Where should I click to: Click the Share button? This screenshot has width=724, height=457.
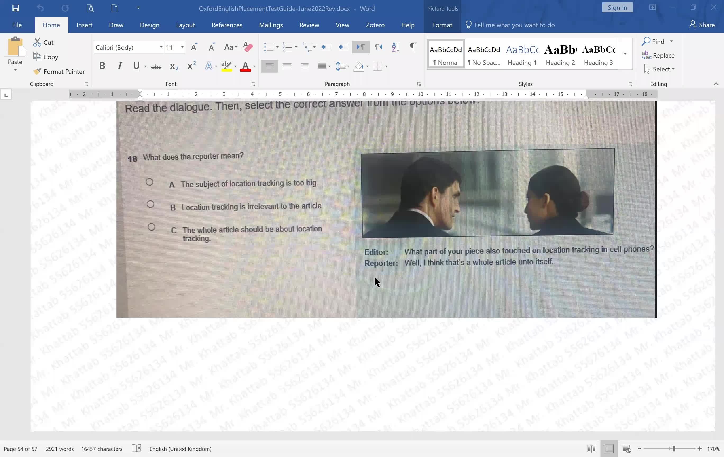pos(702,25)
